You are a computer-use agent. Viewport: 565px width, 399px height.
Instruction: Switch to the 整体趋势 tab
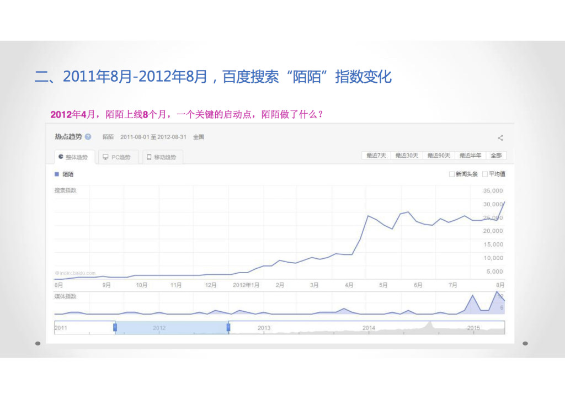(74, 157)
